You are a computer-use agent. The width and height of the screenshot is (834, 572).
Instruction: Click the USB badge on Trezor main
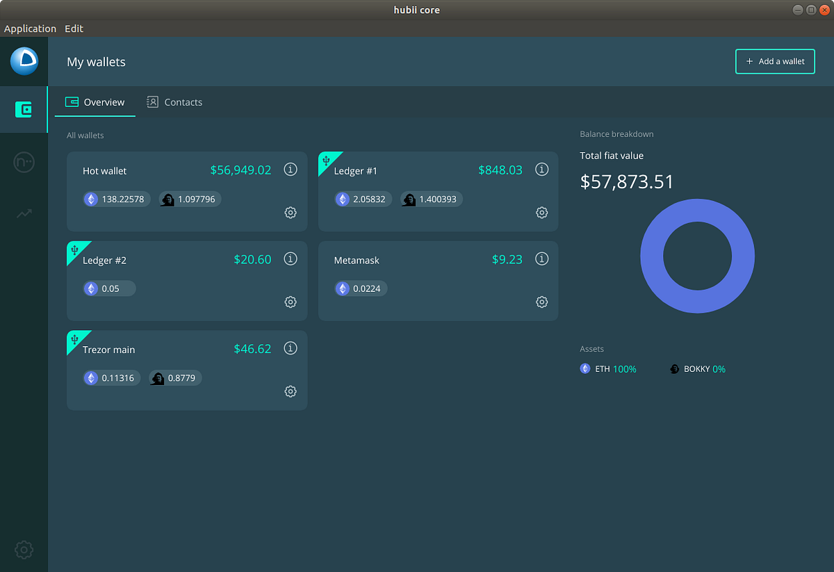[75, 339]
